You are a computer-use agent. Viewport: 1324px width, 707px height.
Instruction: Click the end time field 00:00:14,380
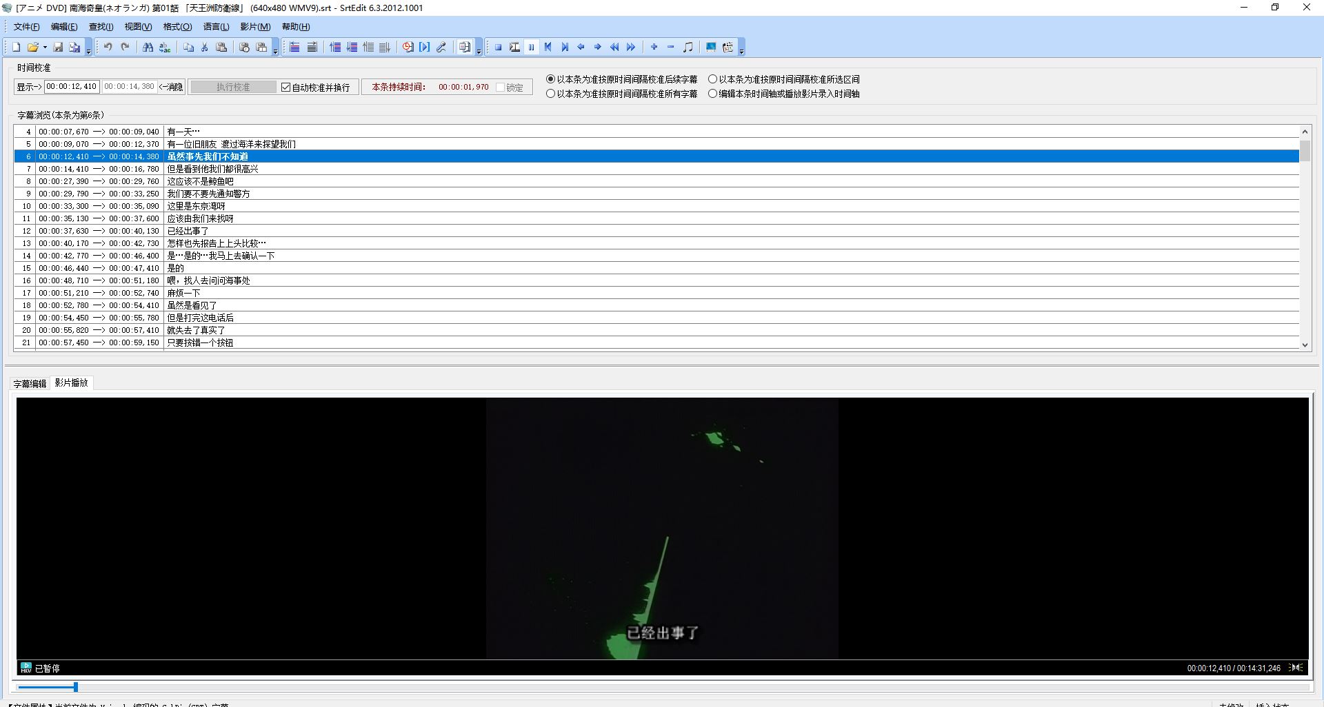(130, 87)
